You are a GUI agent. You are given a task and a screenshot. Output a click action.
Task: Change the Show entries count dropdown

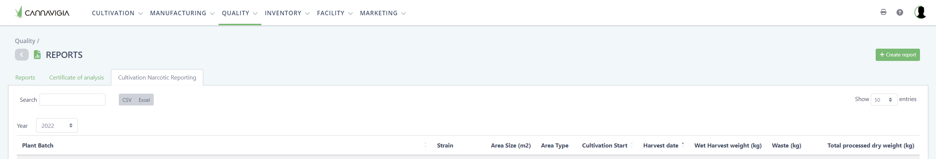[884, 100]
